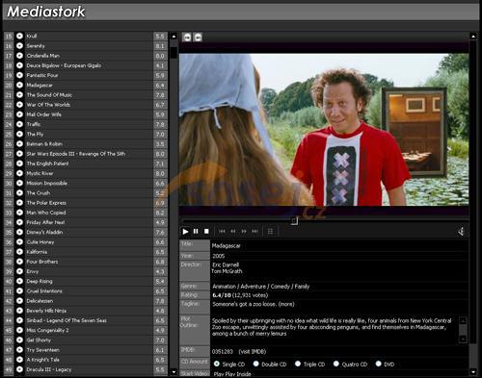Viewport: 482px width, 378px height.
Task: Select the Dracula III - Legacy row
Action: pyautogui.click(x=90, y=369)
